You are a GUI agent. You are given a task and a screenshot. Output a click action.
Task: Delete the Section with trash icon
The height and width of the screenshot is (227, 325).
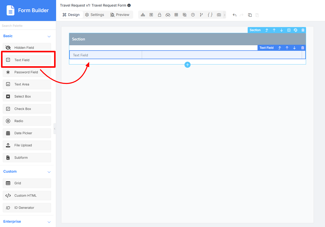click(x=303, y=30)
